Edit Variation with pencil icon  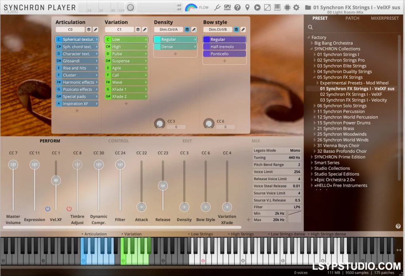(145, 29)
